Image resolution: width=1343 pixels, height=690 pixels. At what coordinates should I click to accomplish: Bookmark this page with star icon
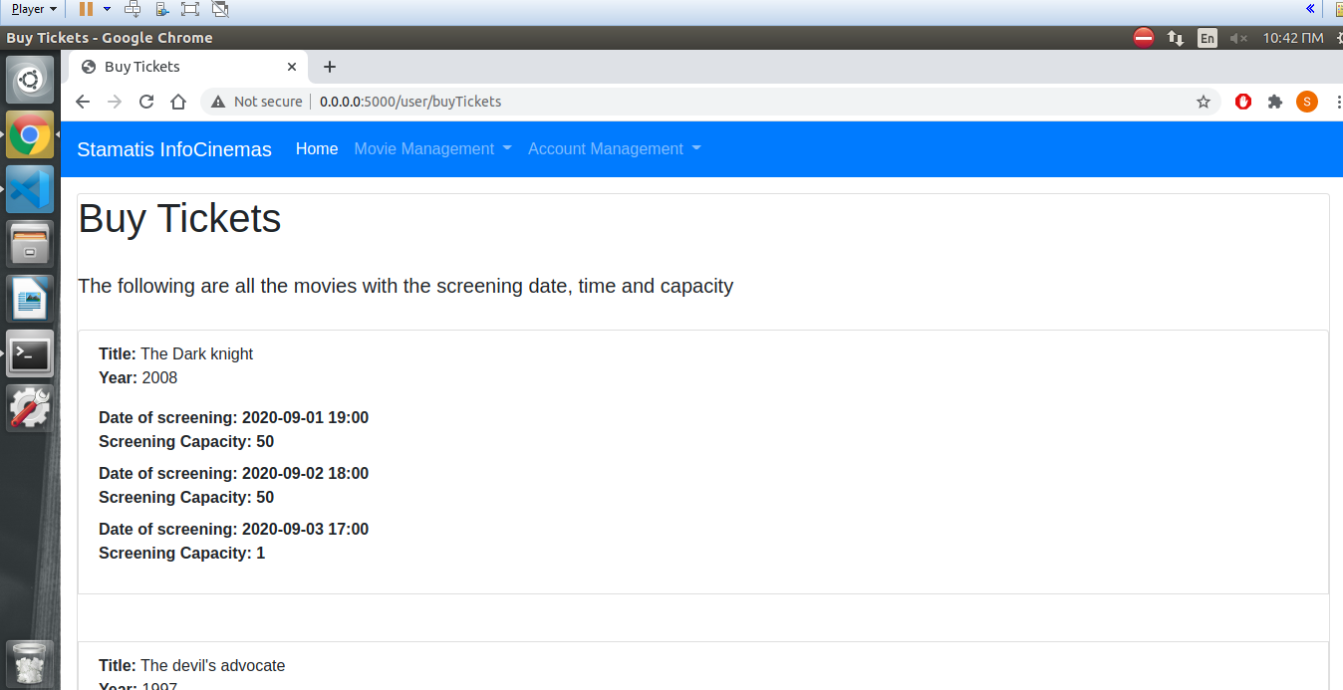pyautogui.click(x=1204, y=102)
